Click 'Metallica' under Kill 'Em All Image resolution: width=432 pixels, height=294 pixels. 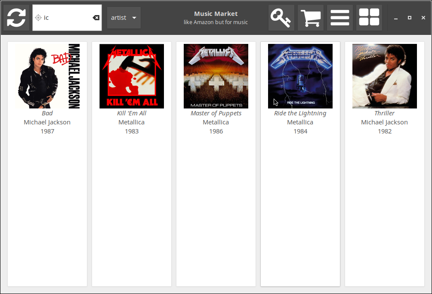(132, 122)
